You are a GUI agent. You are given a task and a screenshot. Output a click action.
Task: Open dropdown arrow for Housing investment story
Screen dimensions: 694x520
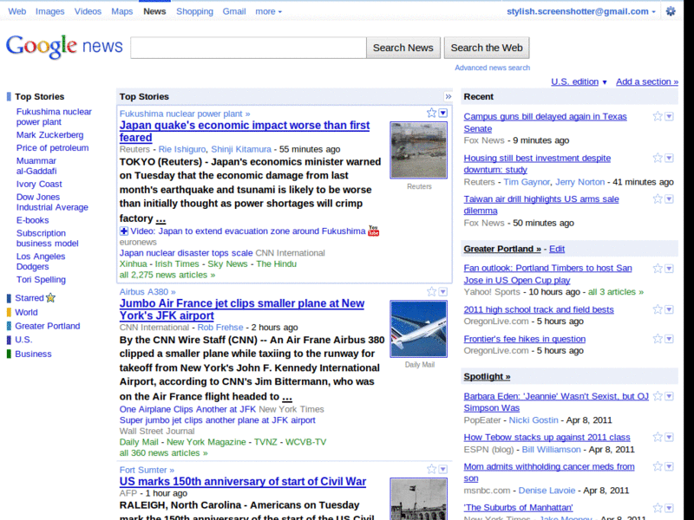pyautogui.click(x=669, y=159)
